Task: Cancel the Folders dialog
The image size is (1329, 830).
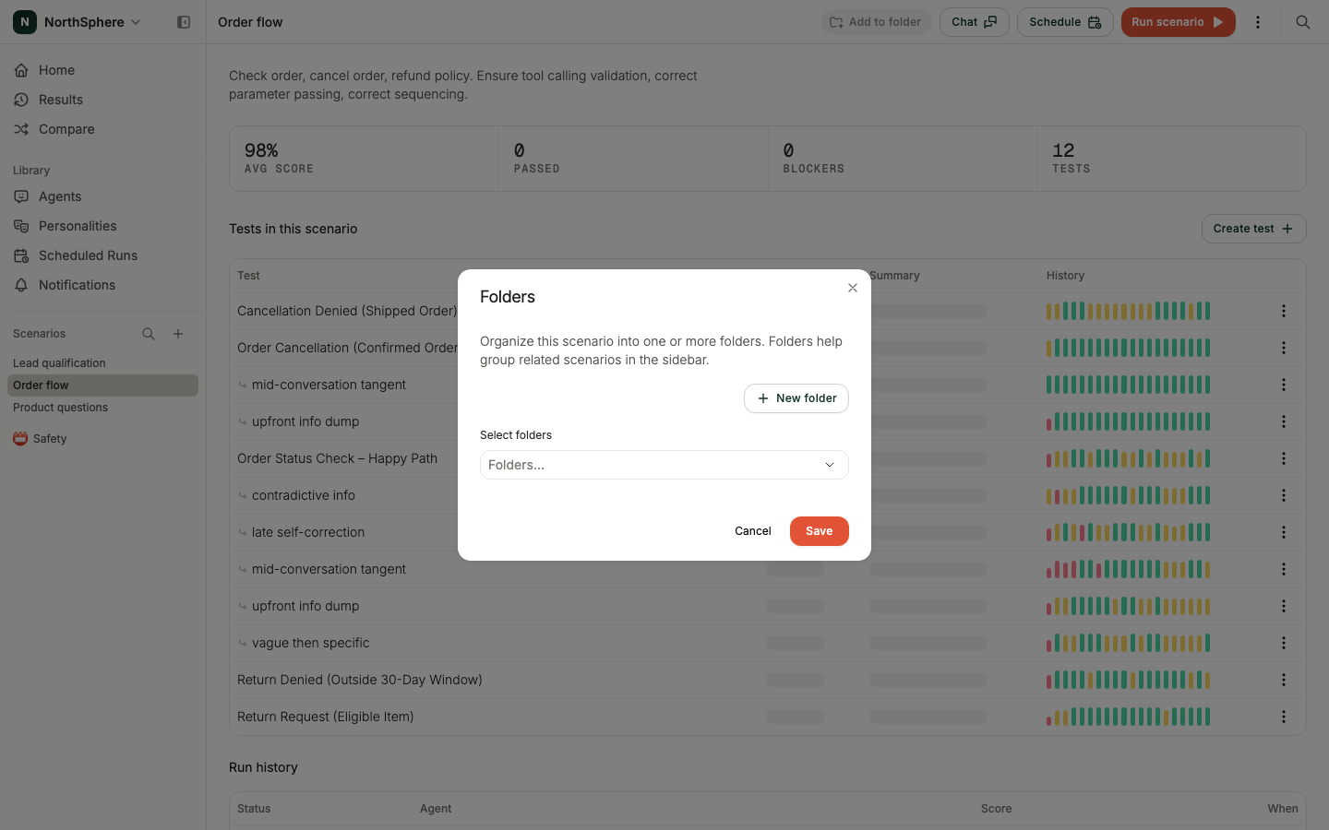Action: coord(753,531)
